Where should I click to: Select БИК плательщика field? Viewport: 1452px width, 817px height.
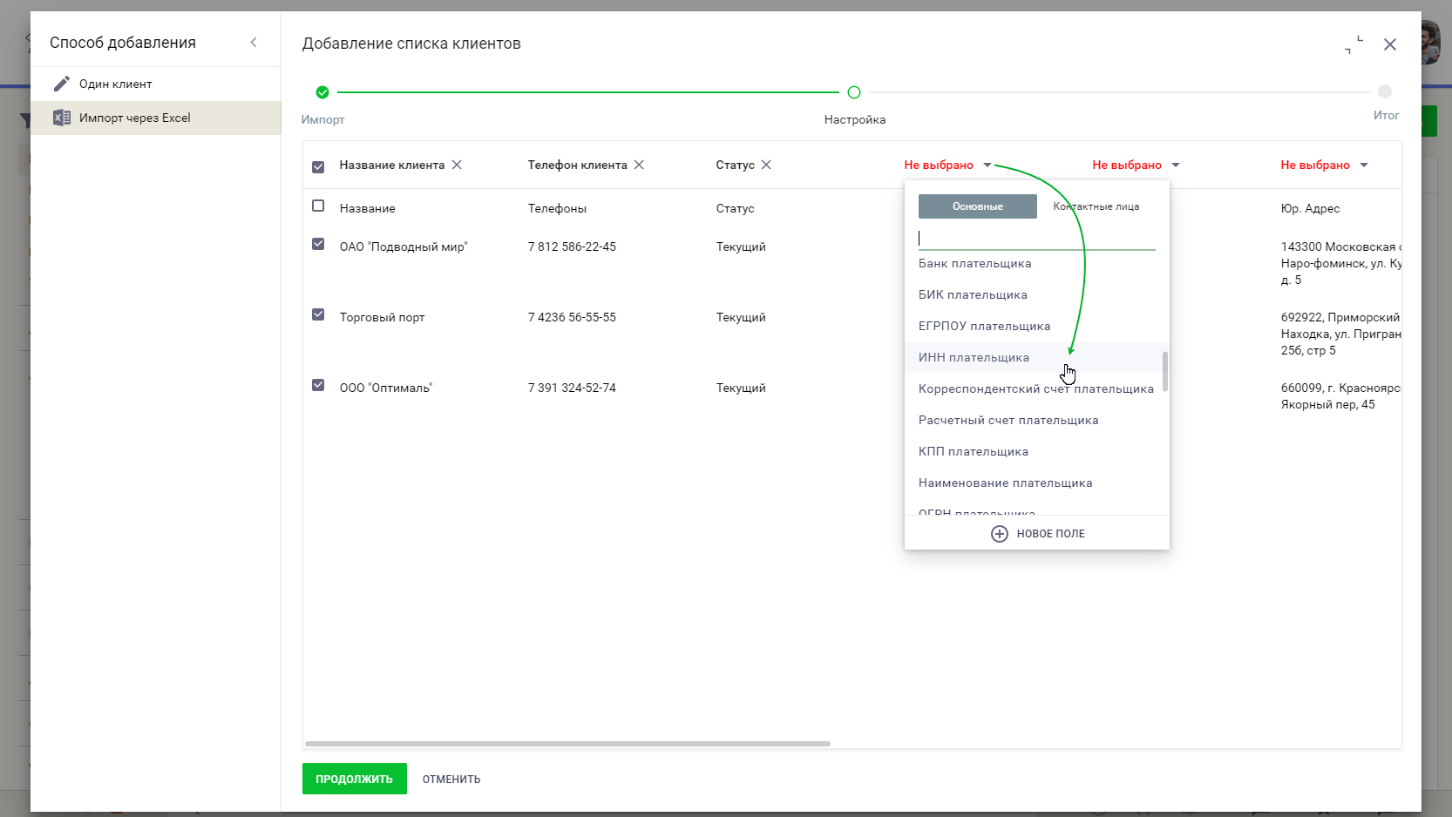tap(1036, 294)
